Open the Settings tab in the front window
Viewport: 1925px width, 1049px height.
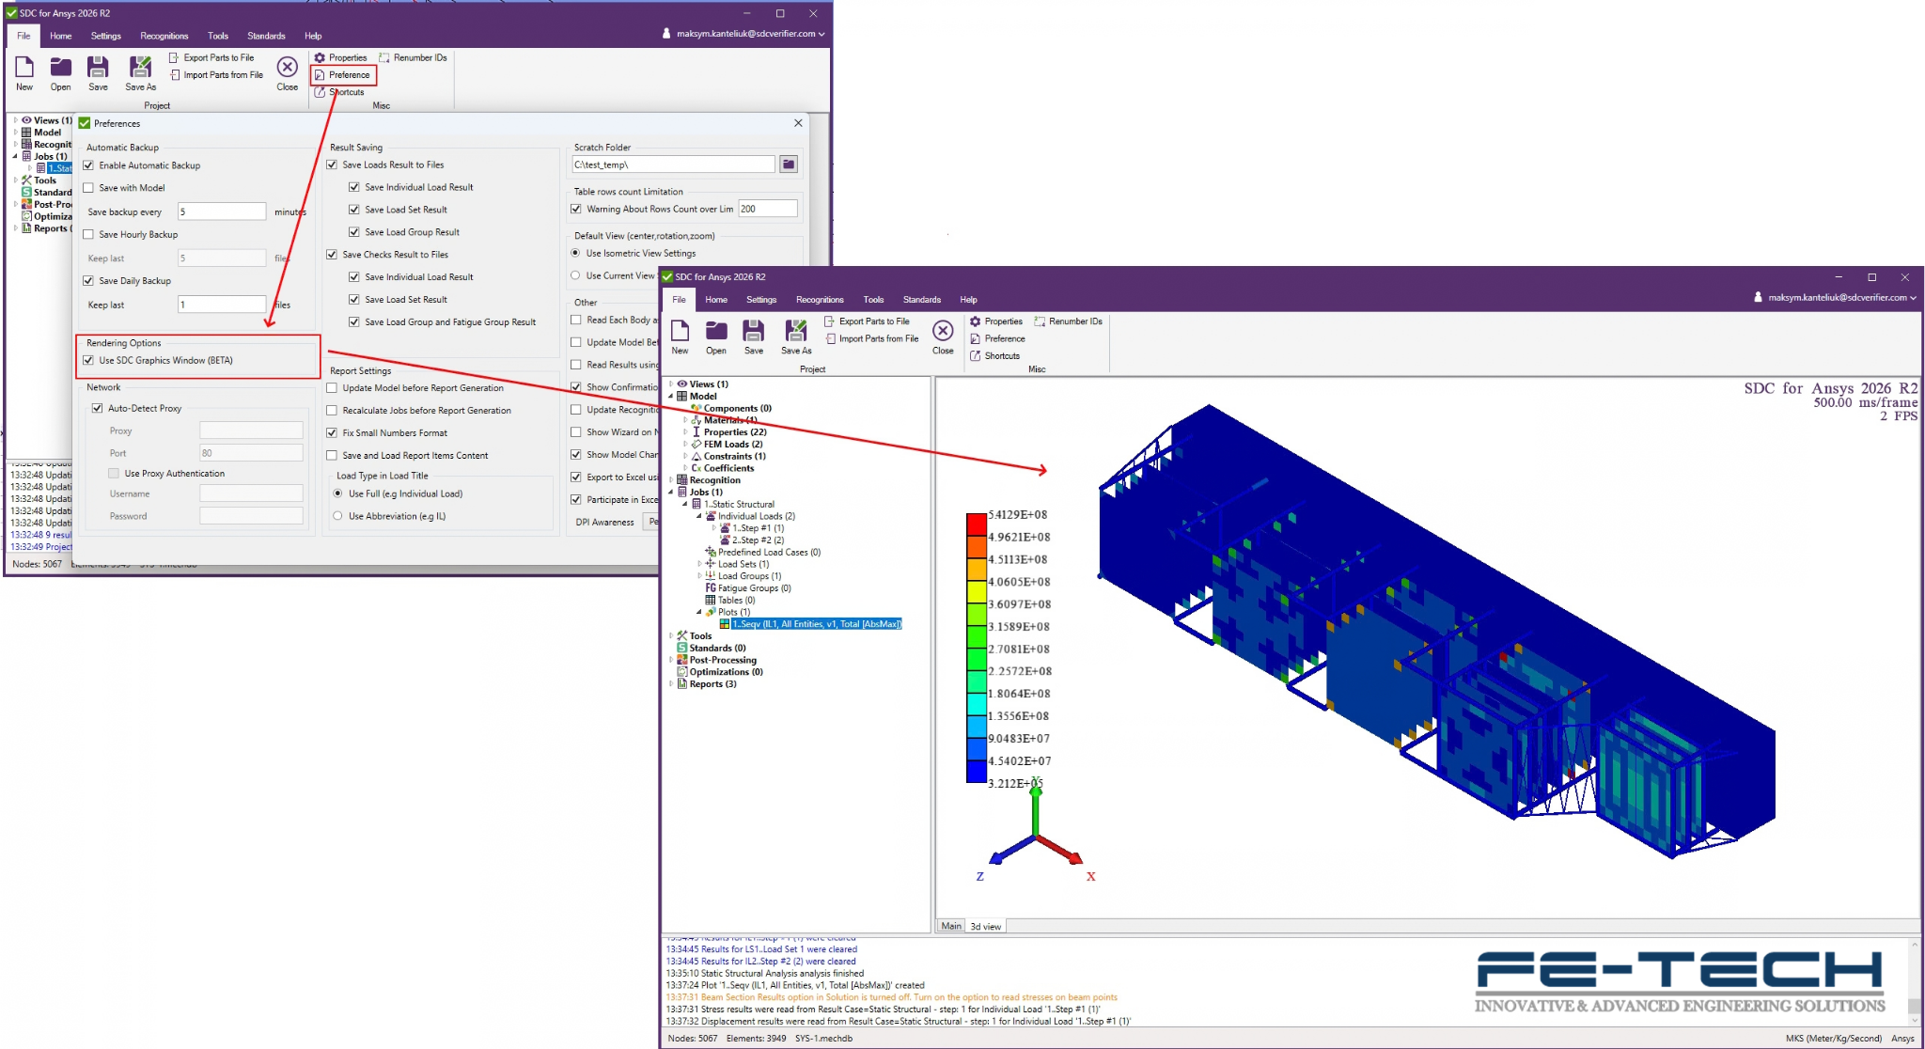tap(761, 300)
